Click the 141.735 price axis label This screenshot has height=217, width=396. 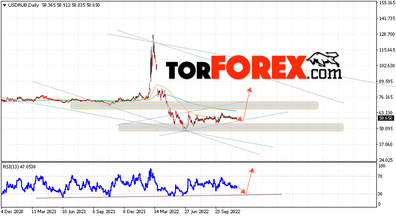tap(387, 19)
